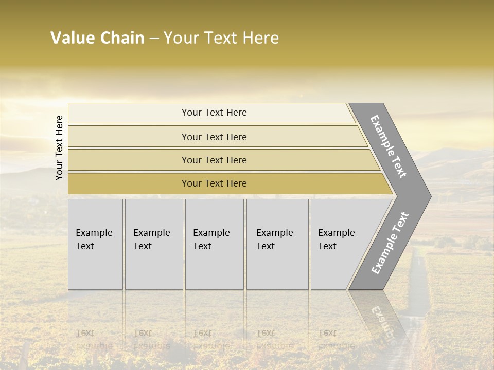Select the reflected text below the third box

pyautogui.click(x=211, y=339)
